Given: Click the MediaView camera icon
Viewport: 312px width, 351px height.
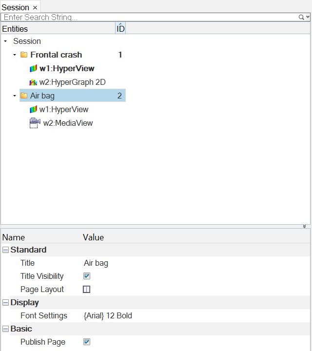Looking at the screenshot, I should [x=35, y=123].
